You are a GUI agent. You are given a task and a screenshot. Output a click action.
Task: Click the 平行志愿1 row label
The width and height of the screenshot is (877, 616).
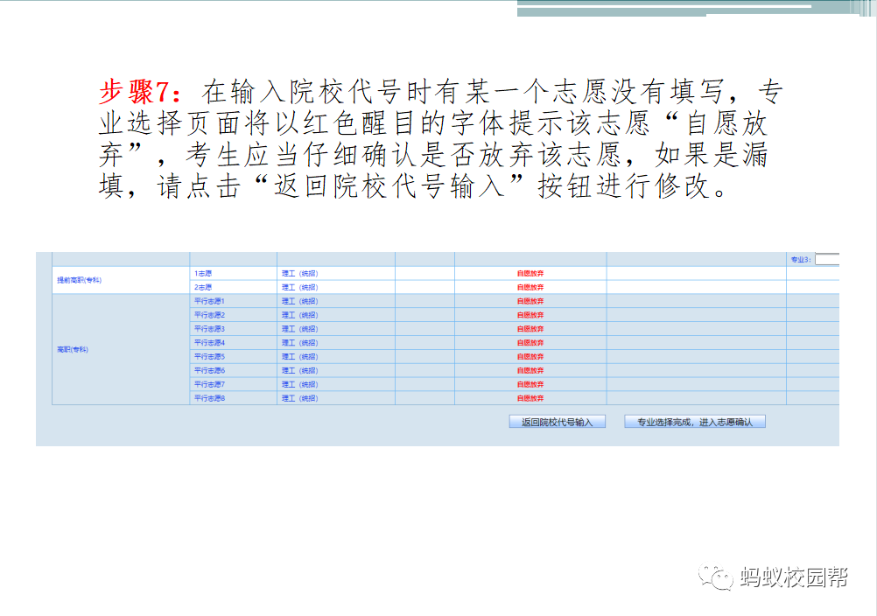(210, 301)
